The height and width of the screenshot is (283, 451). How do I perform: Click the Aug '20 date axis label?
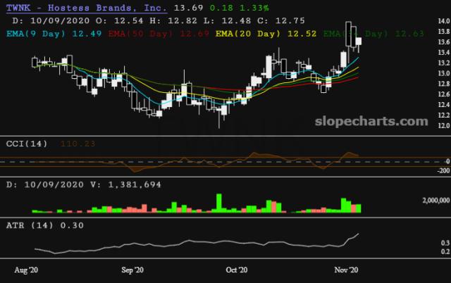coord(27,270)
